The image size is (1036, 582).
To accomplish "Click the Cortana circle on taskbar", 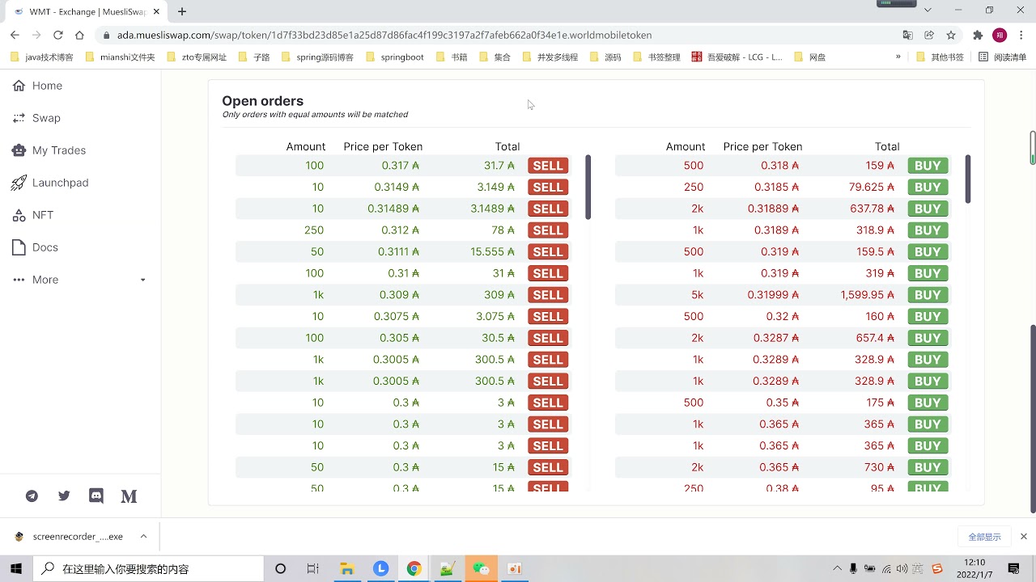I will 280,568.
